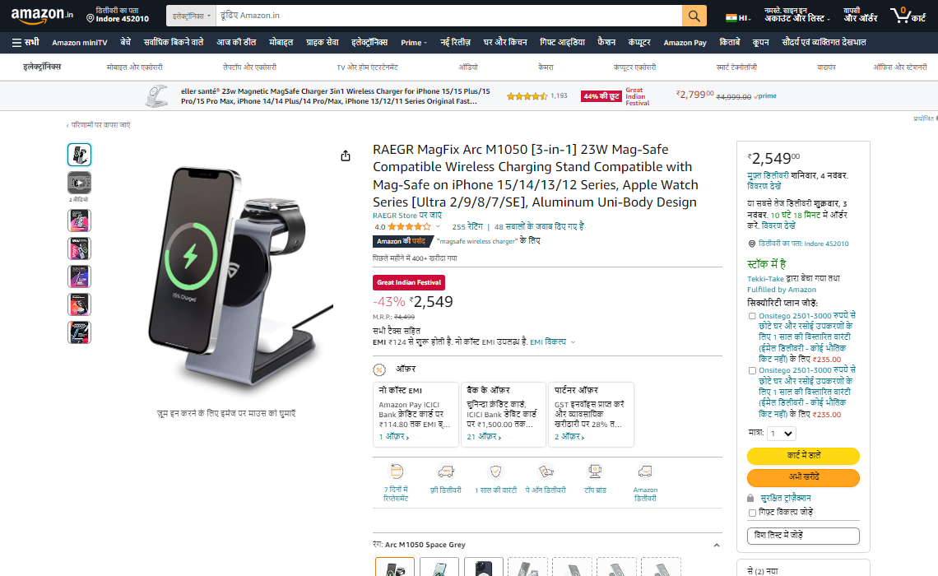The width and height of the screenshot is (938, 576).
Task: Open the HI language selector
Action: tap(738, 18)
